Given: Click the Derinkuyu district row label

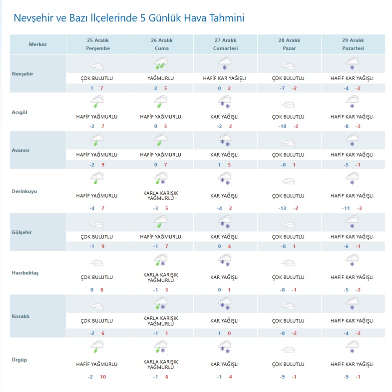Looking at the screenshot, I should tap(24, 191).
